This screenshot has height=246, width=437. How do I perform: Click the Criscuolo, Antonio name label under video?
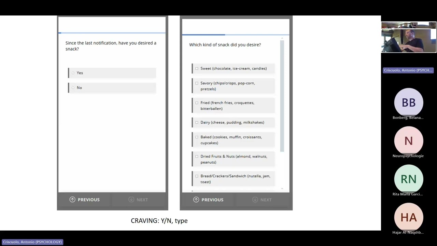pyautogui.click(x=408, y=70)
